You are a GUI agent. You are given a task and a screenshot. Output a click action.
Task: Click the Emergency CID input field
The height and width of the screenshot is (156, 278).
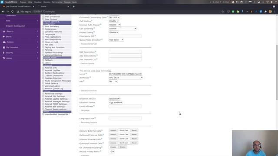pos(125,36)
